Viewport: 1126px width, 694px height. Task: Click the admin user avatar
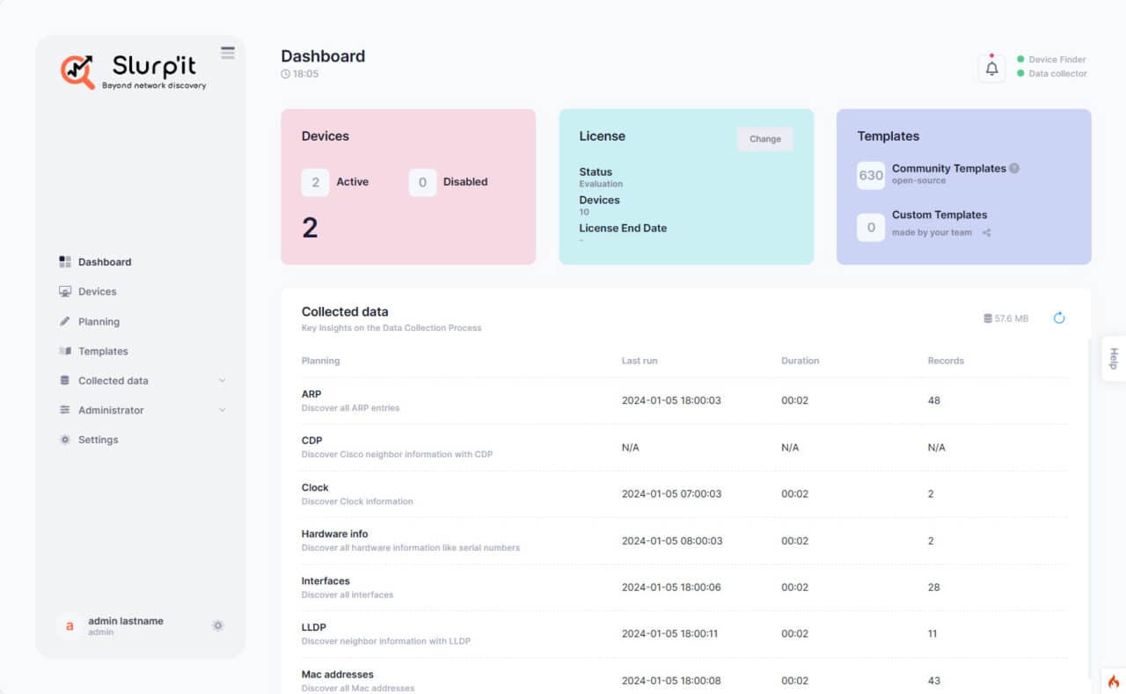coord(69,625)
